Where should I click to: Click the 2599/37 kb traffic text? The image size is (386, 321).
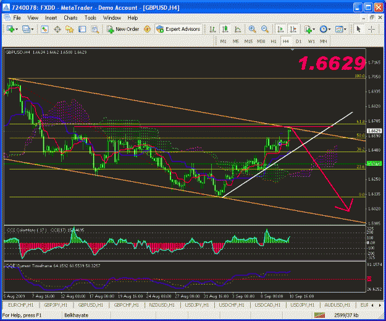coord(346,315)
